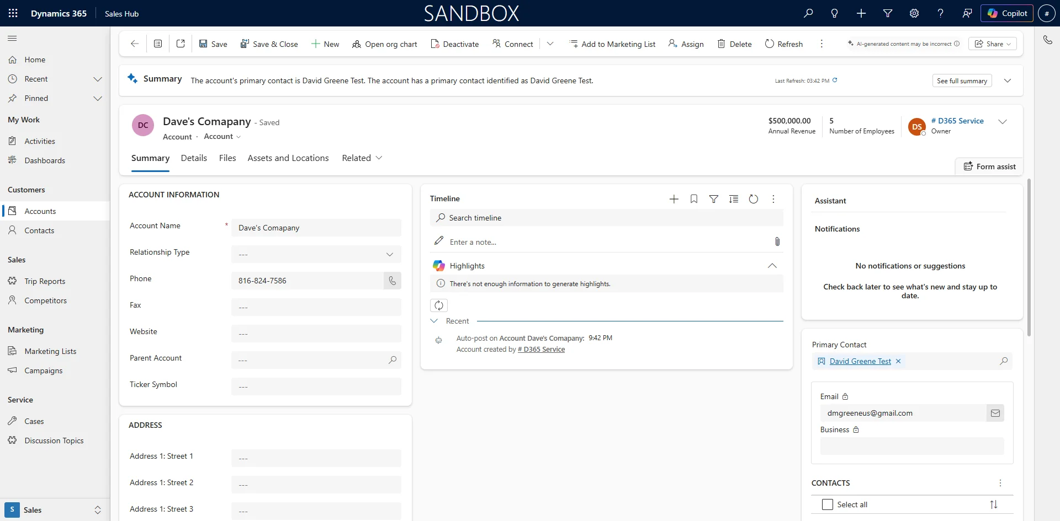Call the phone number using the phone icon
The height and width of the screenshot is (521, 1060).
pos(392,281)
